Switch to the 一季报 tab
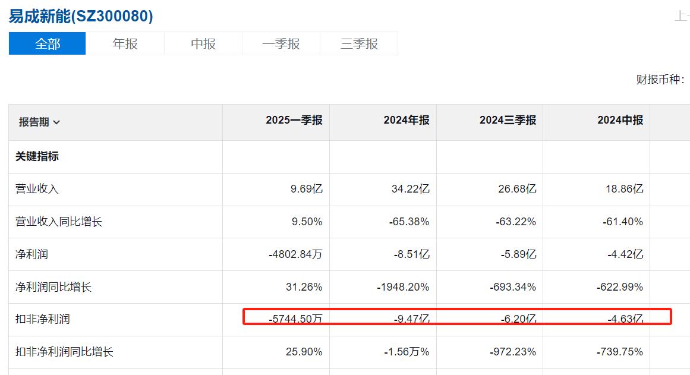This screenshot has width=690, height=375. (x=281, y=43)
